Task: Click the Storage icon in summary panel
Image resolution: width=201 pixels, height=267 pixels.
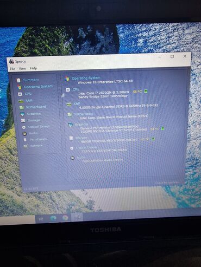Action: 71,138
